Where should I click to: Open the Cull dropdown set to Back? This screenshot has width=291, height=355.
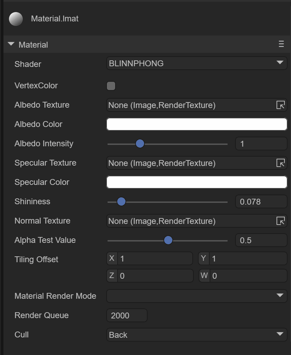click(x=197, y=335)
